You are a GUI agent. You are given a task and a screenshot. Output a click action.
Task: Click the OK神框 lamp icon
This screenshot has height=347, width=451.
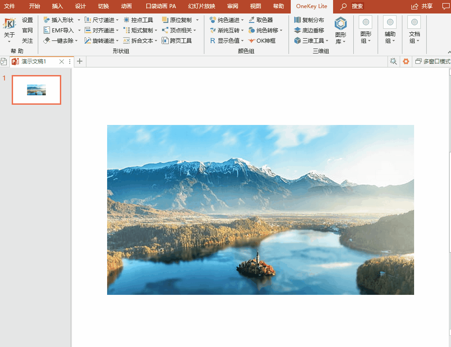pyautogui.click(x=252, y=40)
